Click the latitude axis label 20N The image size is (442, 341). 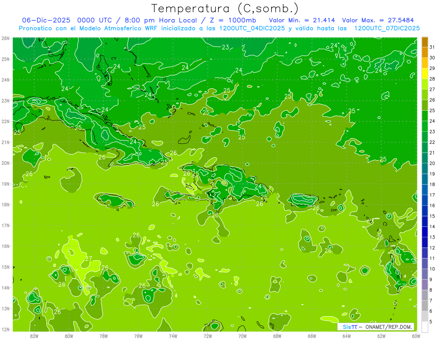pyautogui.click(x=5, y=163)
